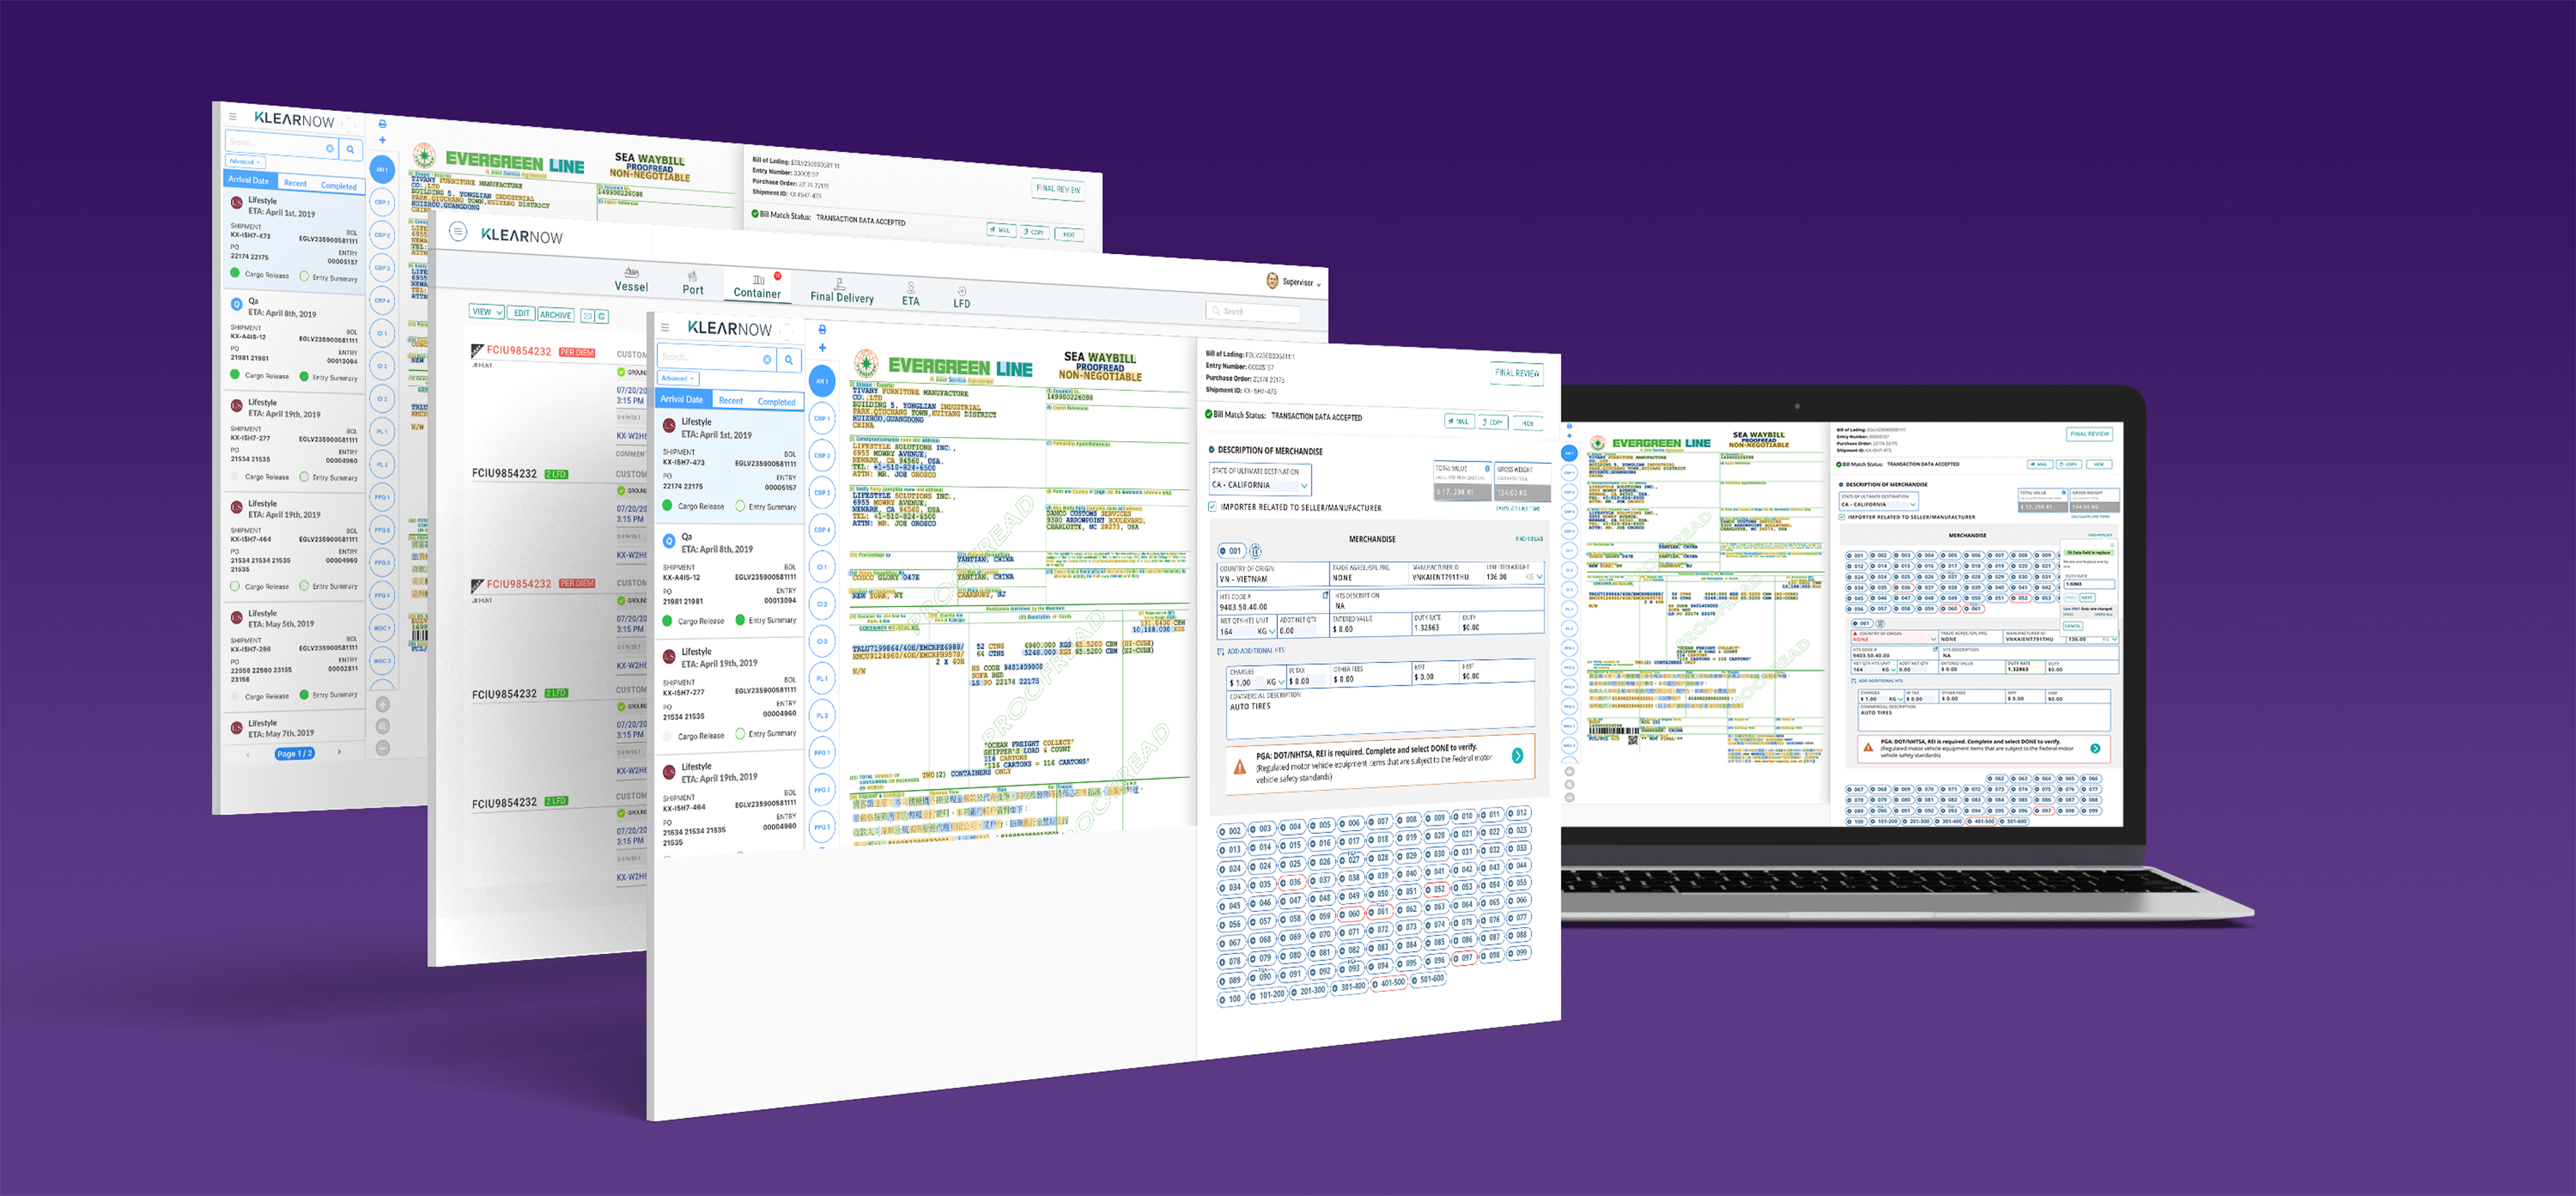Clear the search field with the X icon
The height and width of the screenshot is (1196, 2576).
tap(767, 359)
